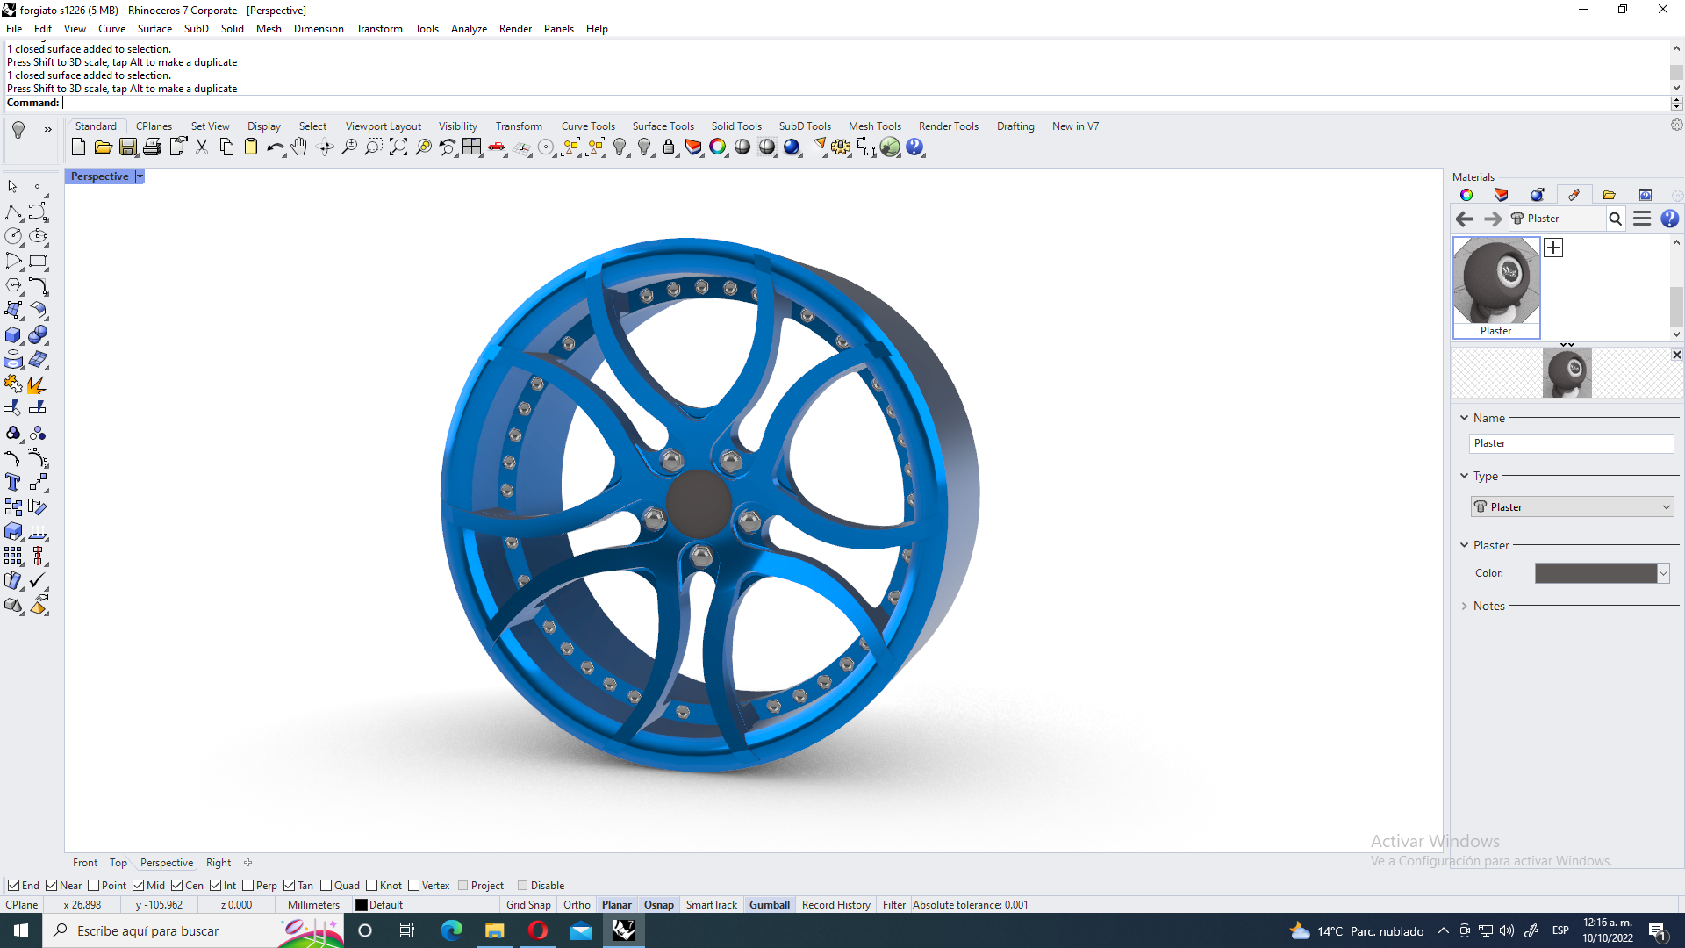Screen dimensions: 1685x948
Task: Select the Sphere creation tool
Action: point(39,334)
